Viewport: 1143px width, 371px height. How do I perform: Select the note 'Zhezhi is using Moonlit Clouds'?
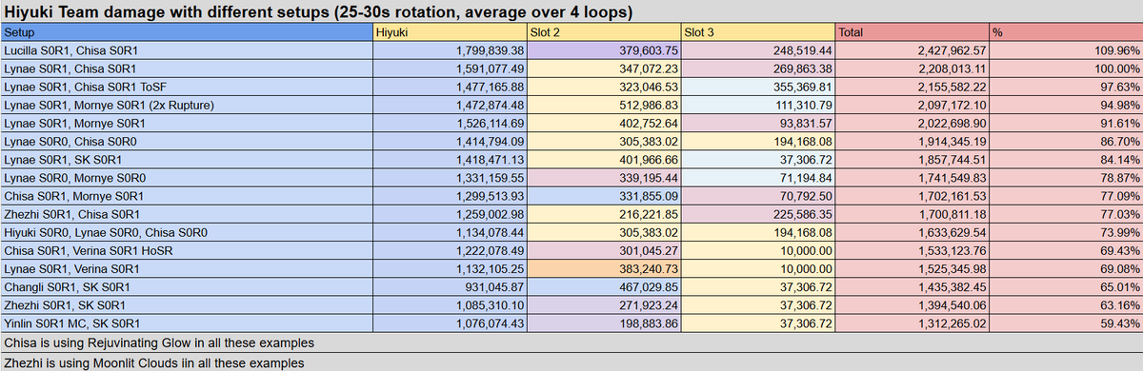tap(571, 361)
